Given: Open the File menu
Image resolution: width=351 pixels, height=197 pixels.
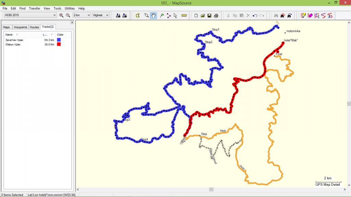Looking at the screenshot, I should (5, 8).
